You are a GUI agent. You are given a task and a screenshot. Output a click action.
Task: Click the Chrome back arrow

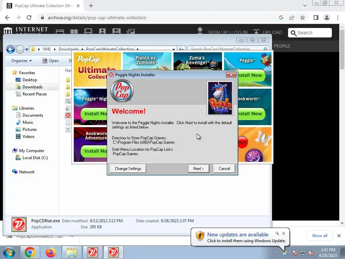pyautogui.click(x=7, y=18)
